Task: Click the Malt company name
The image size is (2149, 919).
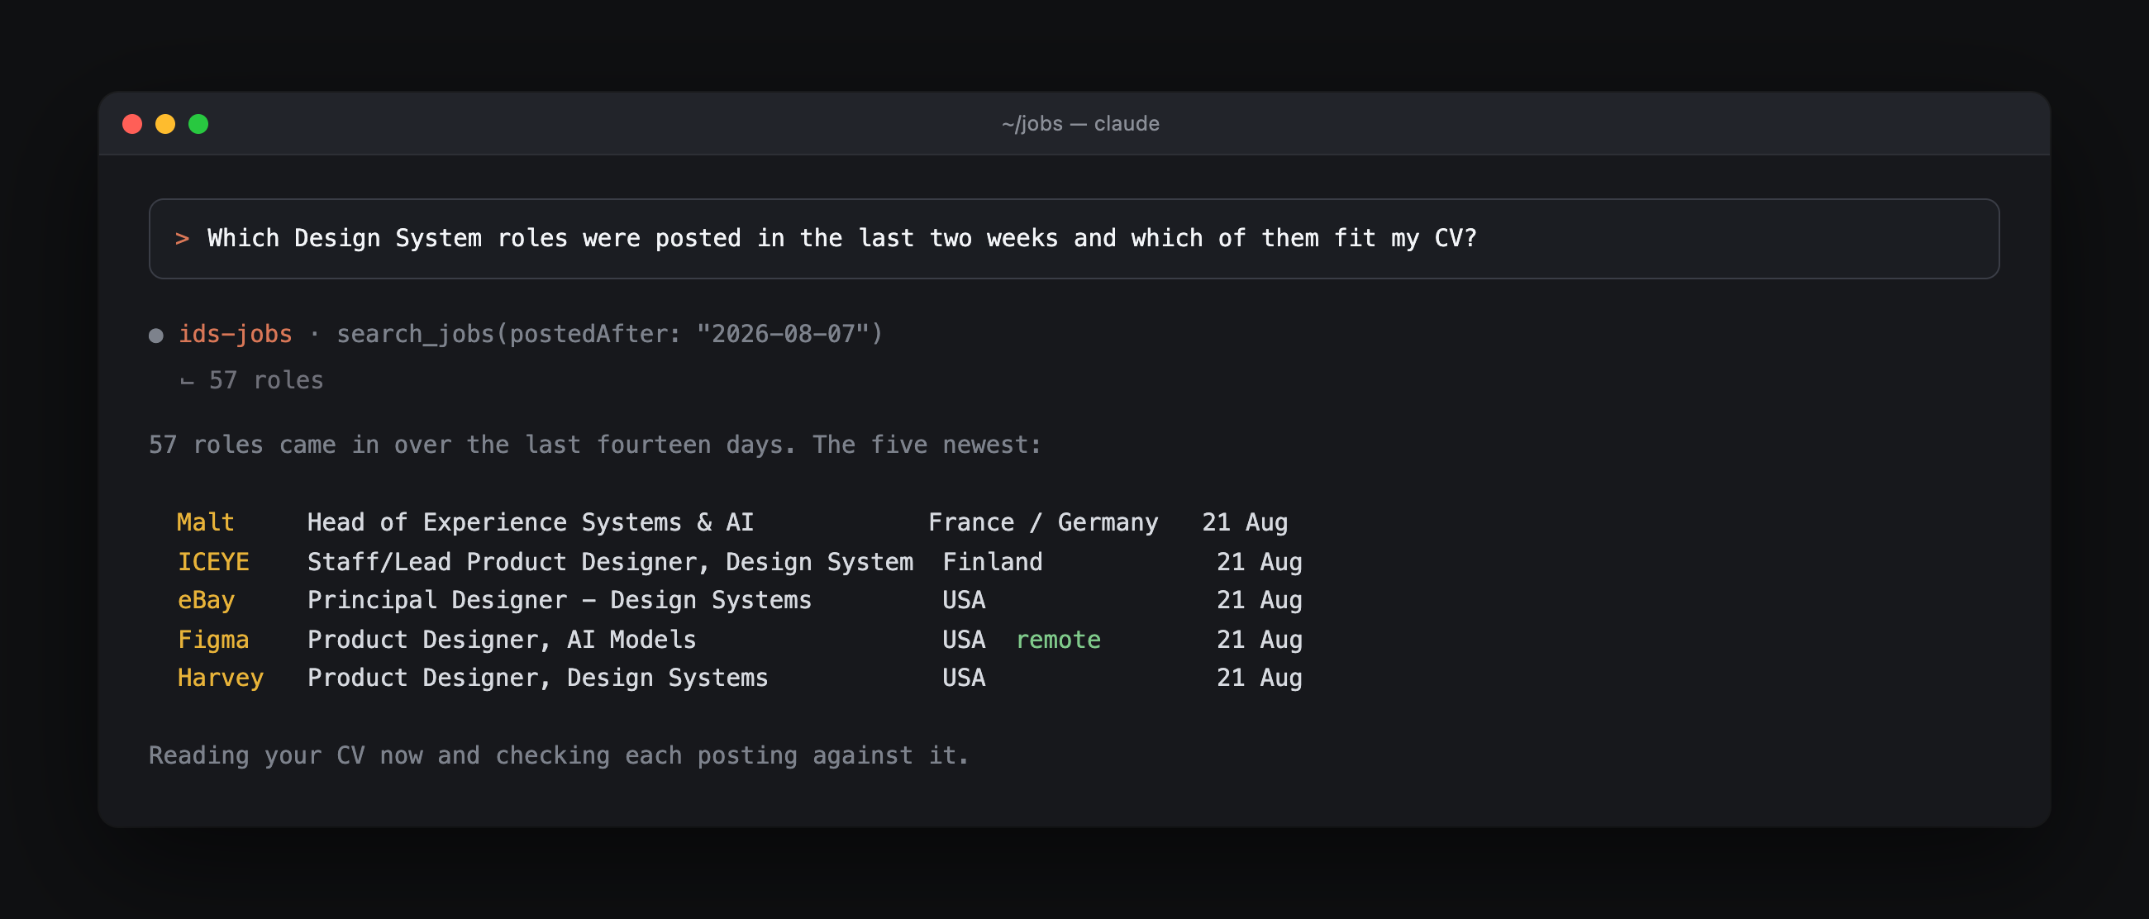Action: click(205, 522)
